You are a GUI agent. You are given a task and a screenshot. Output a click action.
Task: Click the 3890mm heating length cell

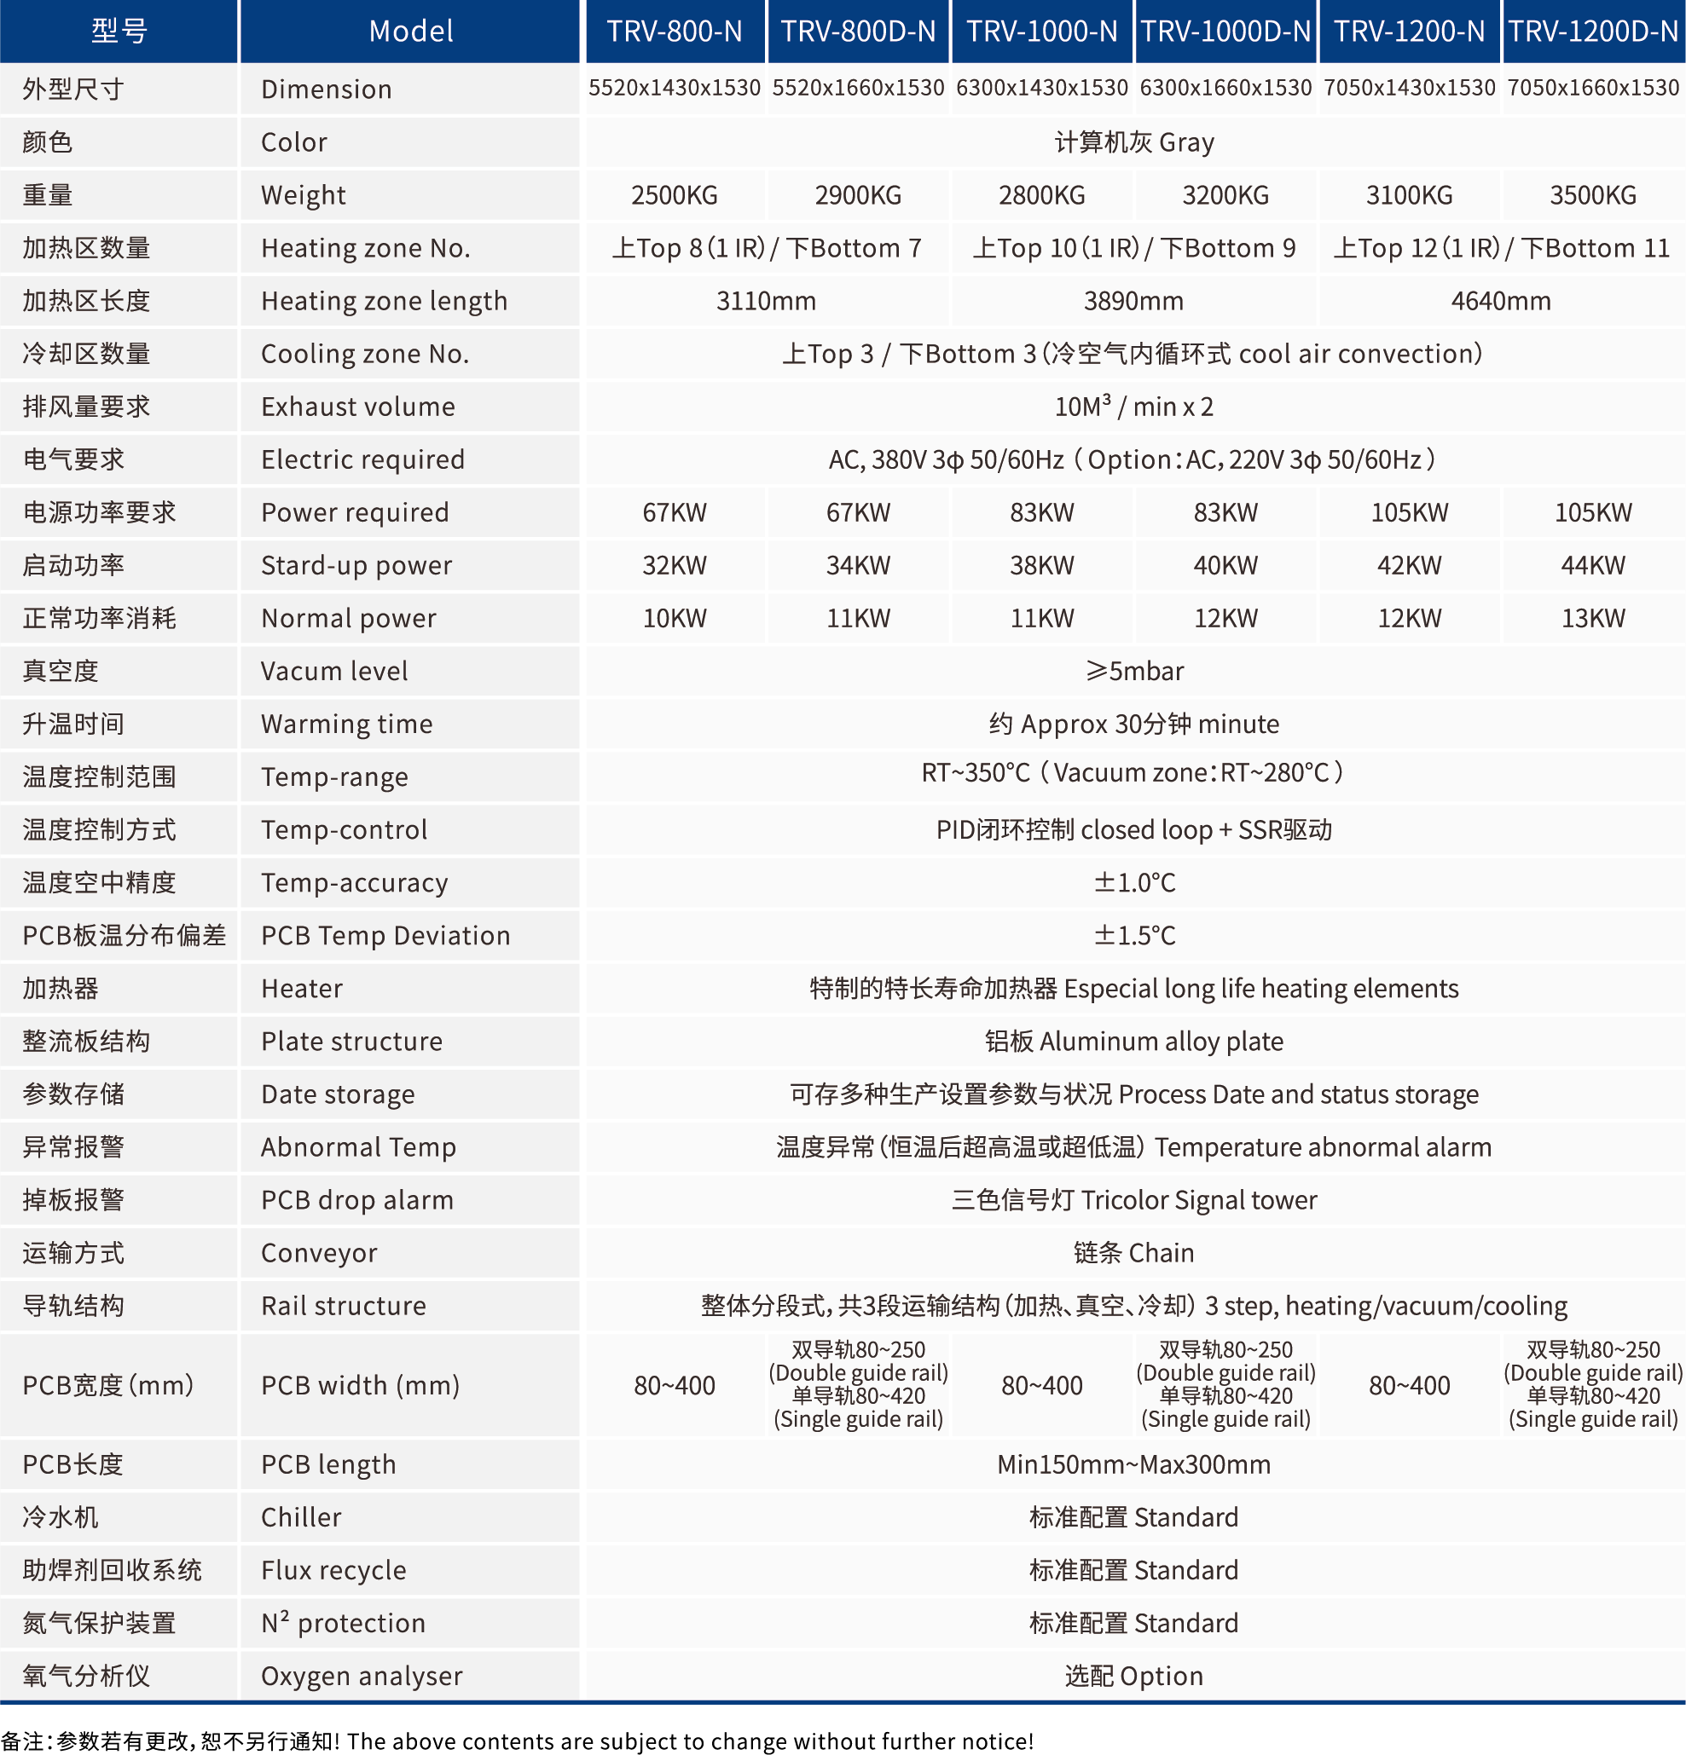pos(1134,301)
